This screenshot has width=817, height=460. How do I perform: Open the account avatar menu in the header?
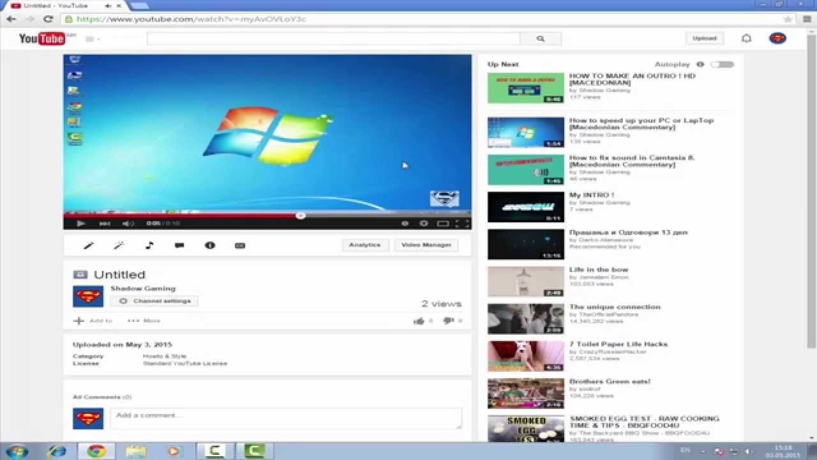coord(777,38)
